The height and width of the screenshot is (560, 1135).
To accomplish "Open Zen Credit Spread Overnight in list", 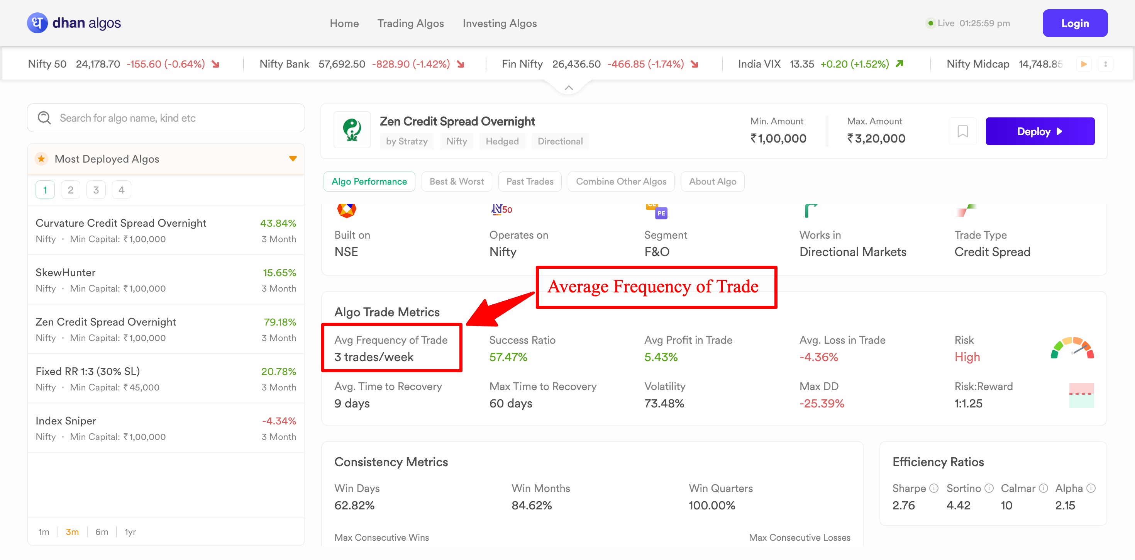I will point(166,329).
